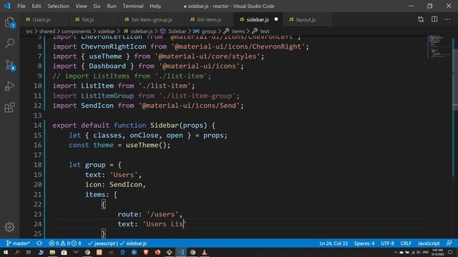The height and width of the screenshot is (257, 458).
Task: Open the errors and warnings count
Action: 65,243
